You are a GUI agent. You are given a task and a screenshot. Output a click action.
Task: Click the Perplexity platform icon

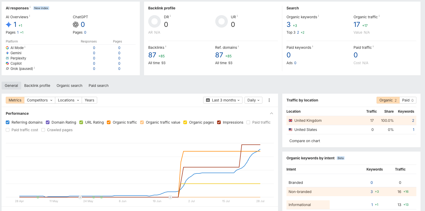point(7,58)
